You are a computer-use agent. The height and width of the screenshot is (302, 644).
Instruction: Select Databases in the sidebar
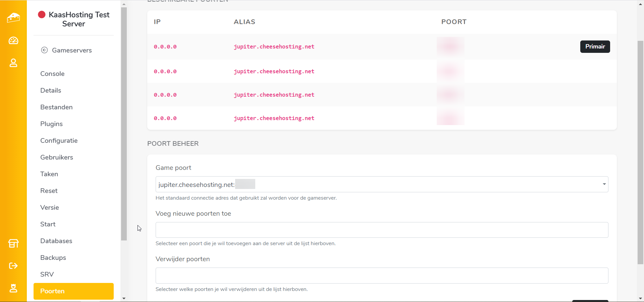tap(56, 241)
